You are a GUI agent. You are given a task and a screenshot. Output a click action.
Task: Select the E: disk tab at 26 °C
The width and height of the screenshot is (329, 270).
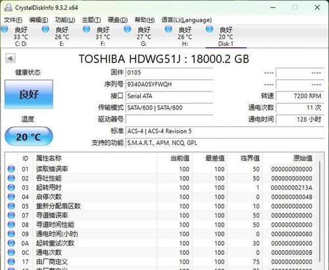62,37
